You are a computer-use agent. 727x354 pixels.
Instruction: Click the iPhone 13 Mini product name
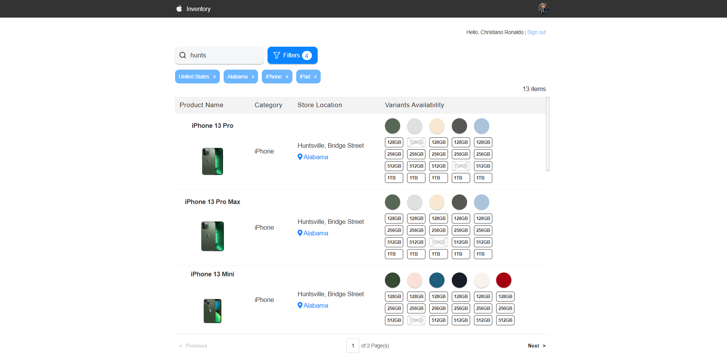tap(213, 274)
